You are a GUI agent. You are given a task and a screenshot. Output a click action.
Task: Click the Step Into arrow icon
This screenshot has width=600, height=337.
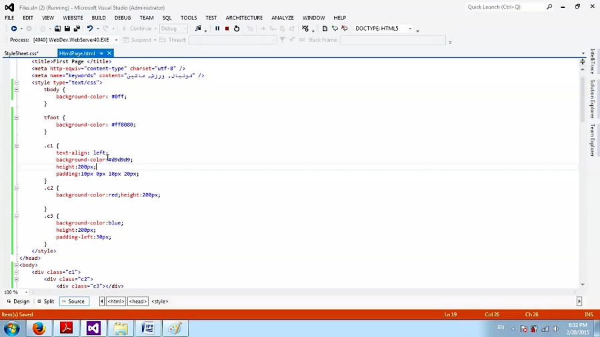pos(263,29)
